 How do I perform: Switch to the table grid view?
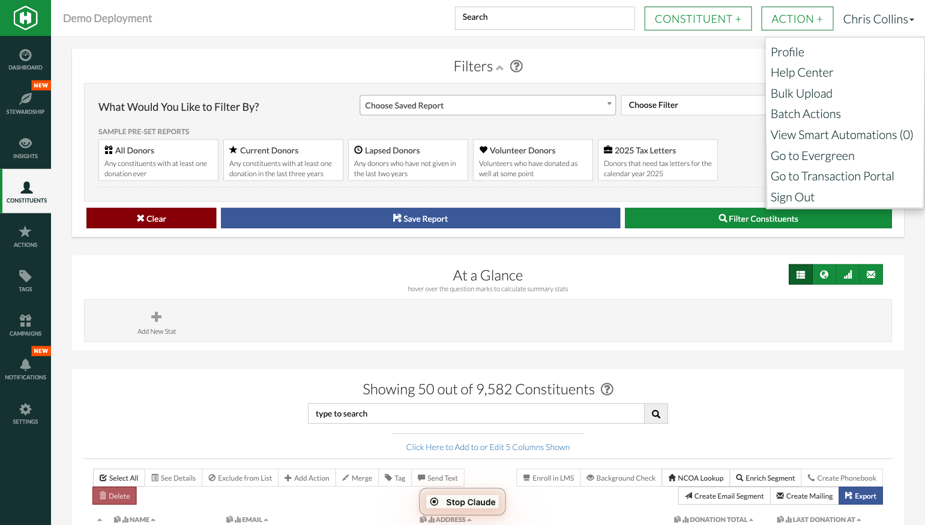800,274
